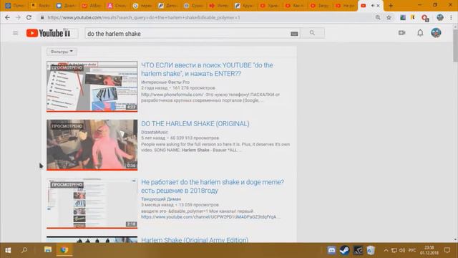Viewport: 458px width, 258px height.
Task: Open the clock showing 01.12.2018
Action: tap(429, 250)
